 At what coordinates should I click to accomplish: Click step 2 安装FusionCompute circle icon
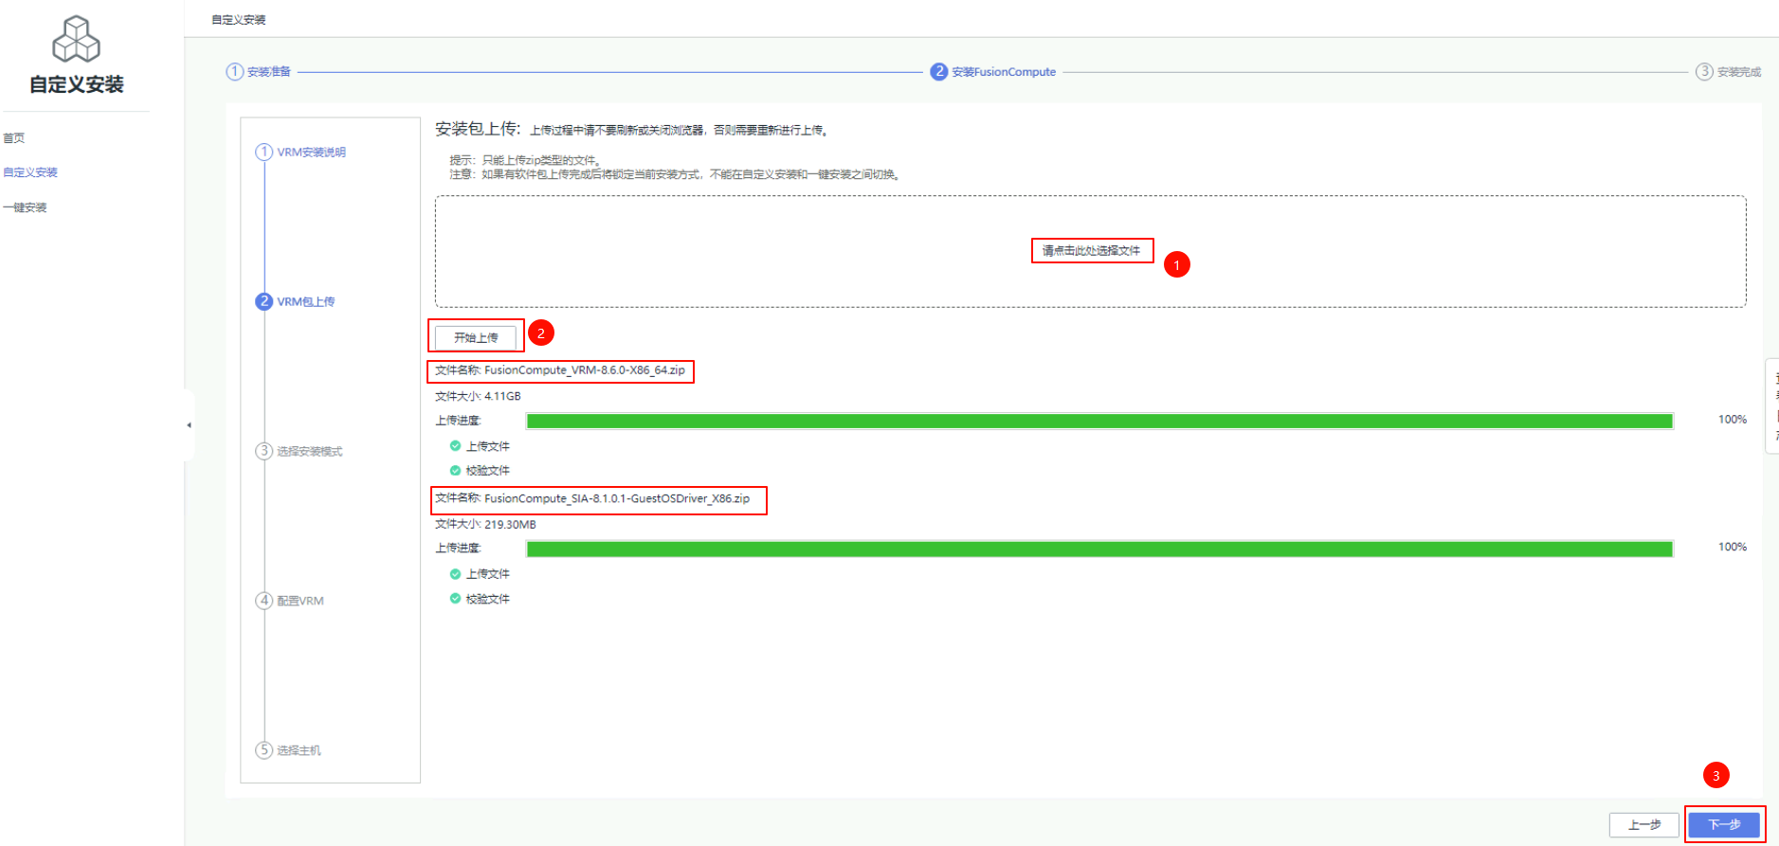pos(938,72)
